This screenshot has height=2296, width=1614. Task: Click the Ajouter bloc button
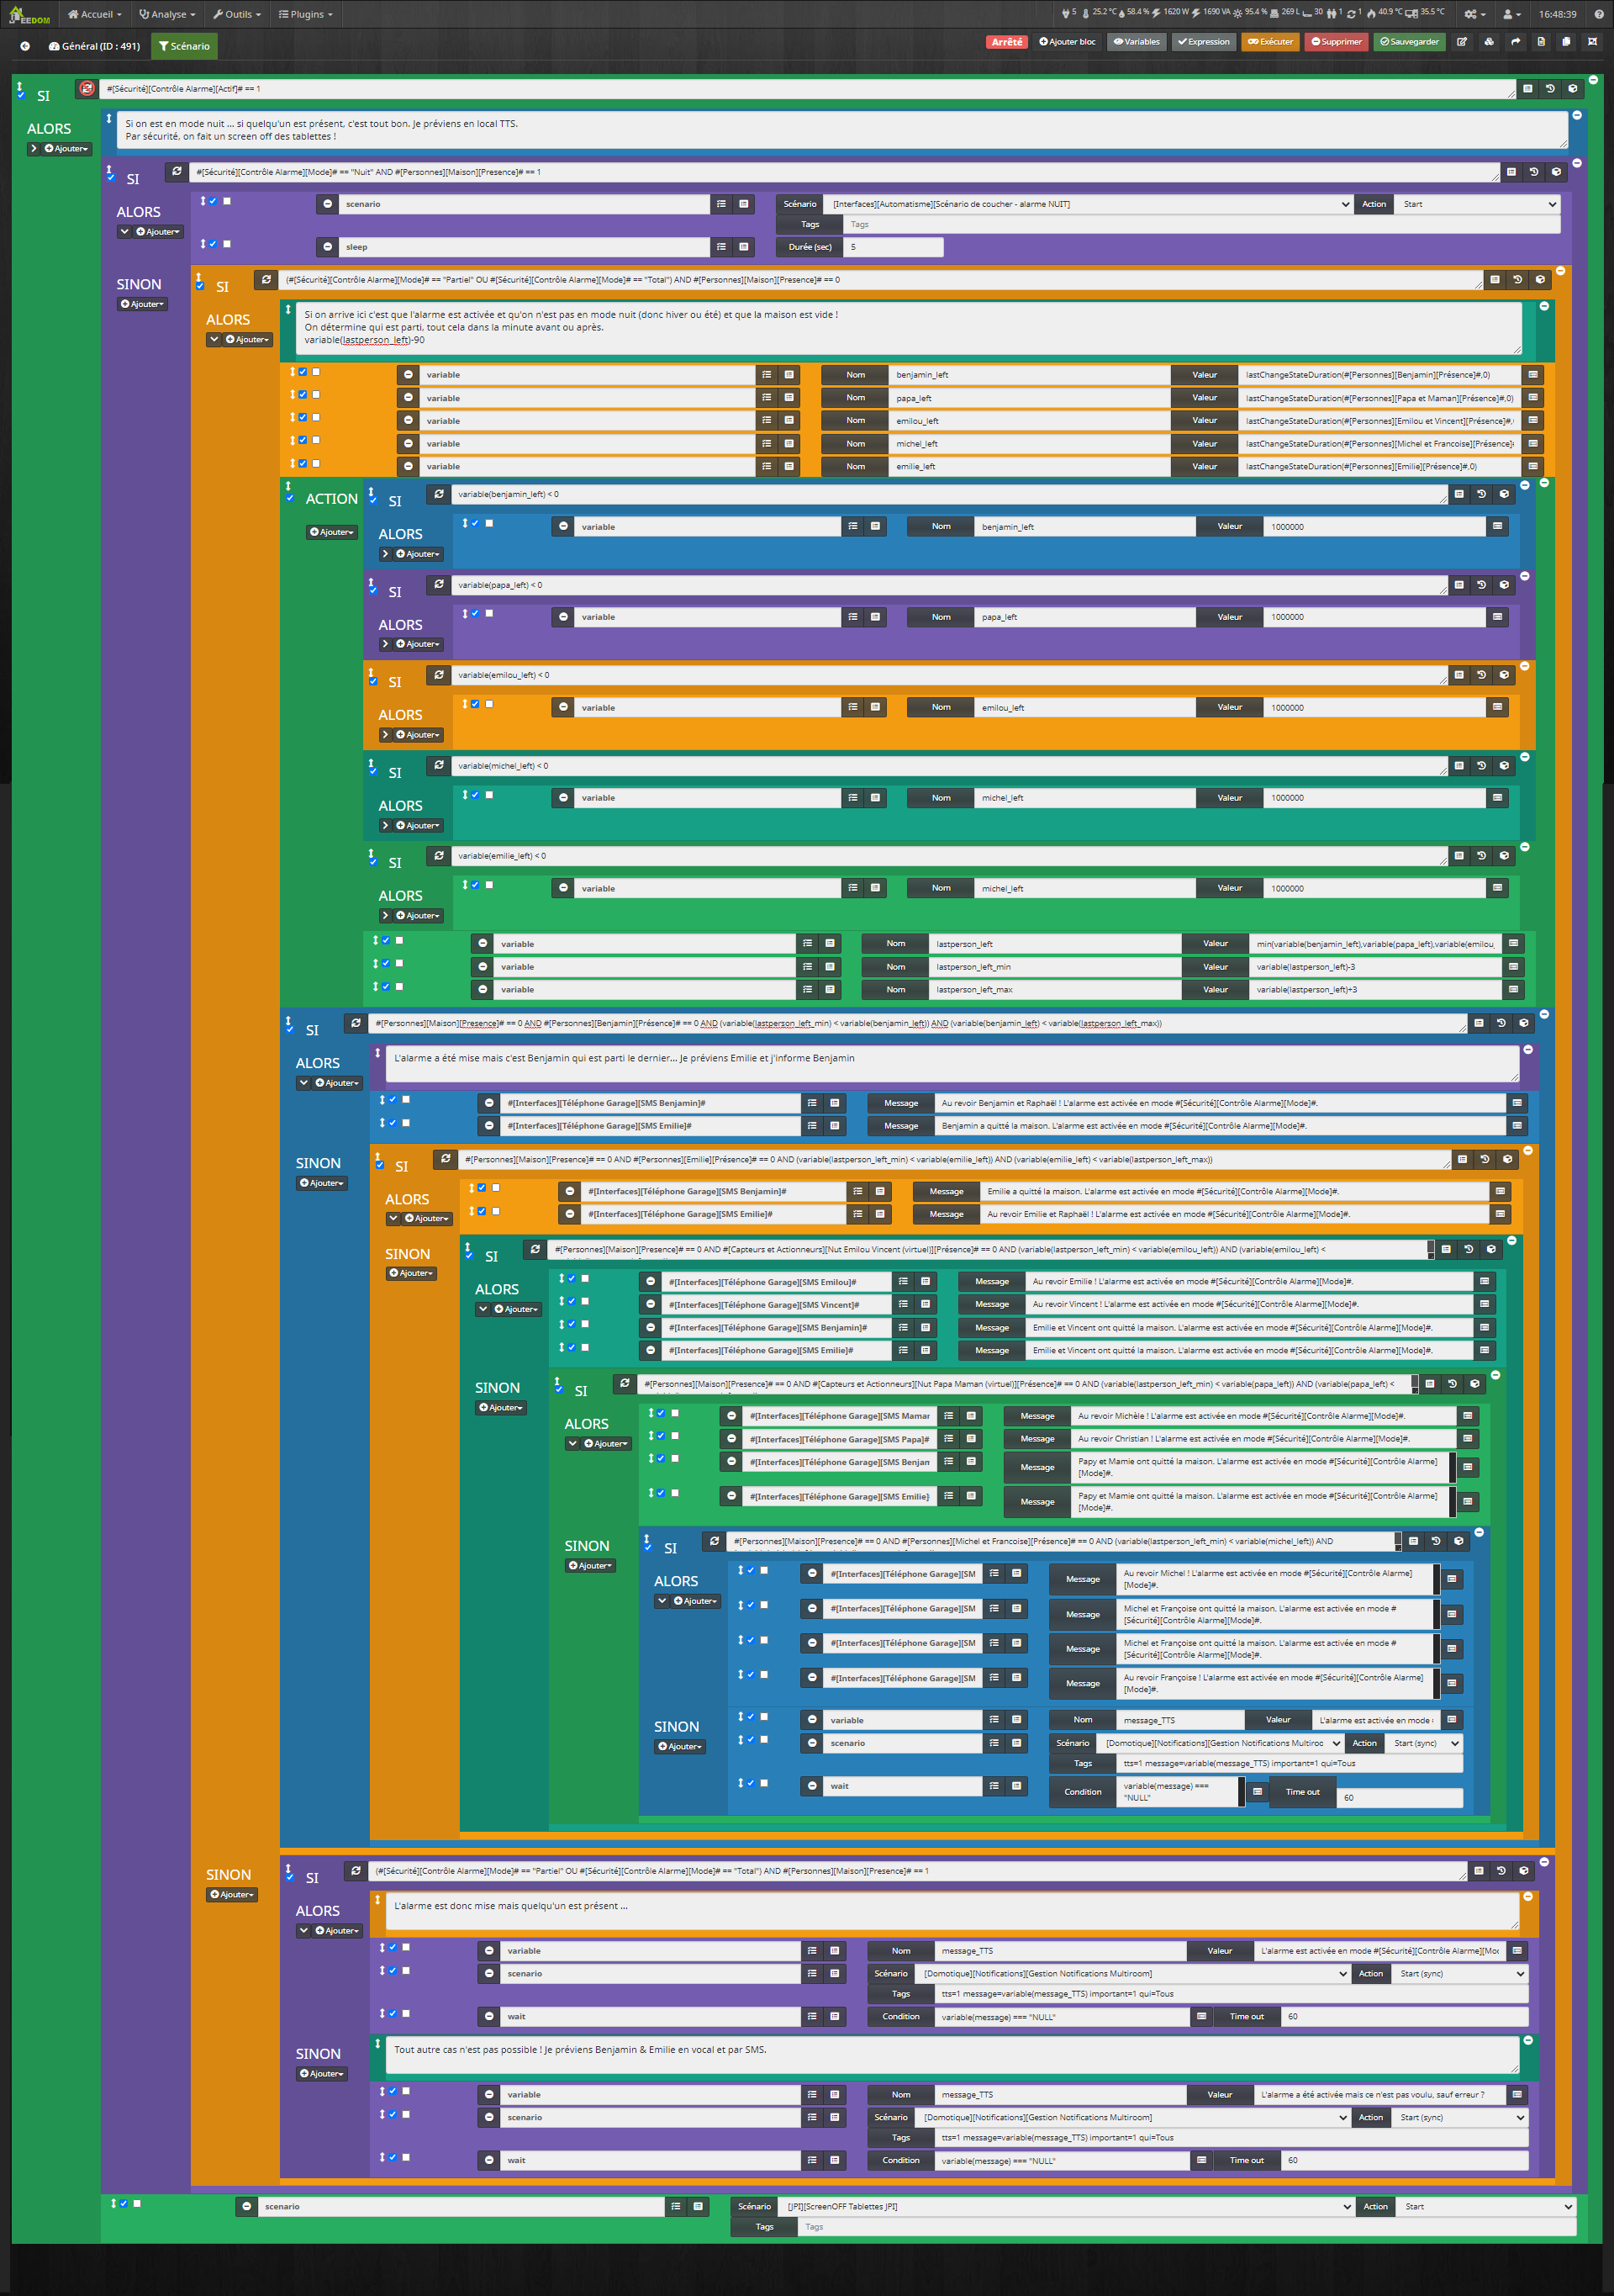click(x=1067, y=42)
